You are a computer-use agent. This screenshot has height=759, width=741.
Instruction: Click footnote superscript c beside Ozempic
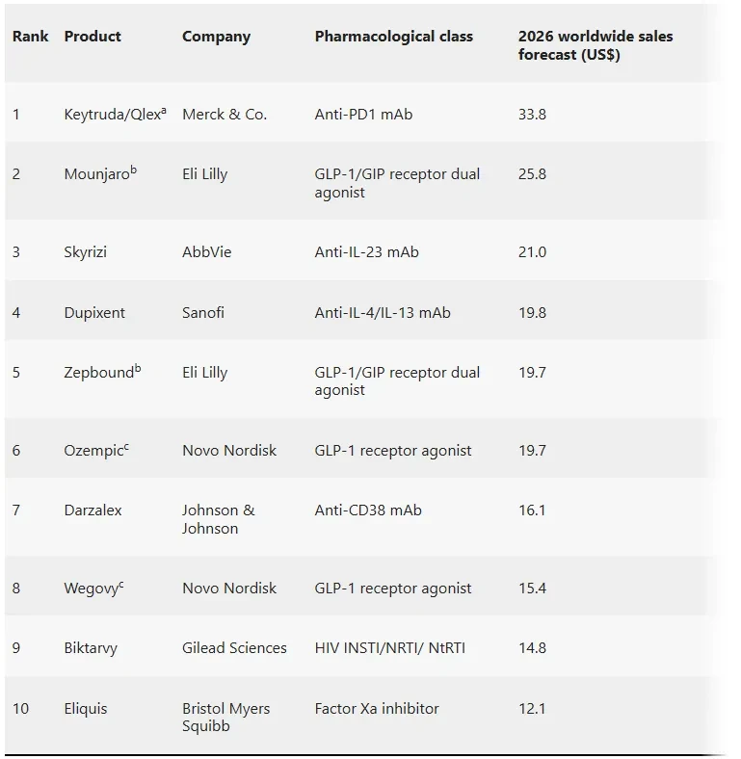click(126, 447)
